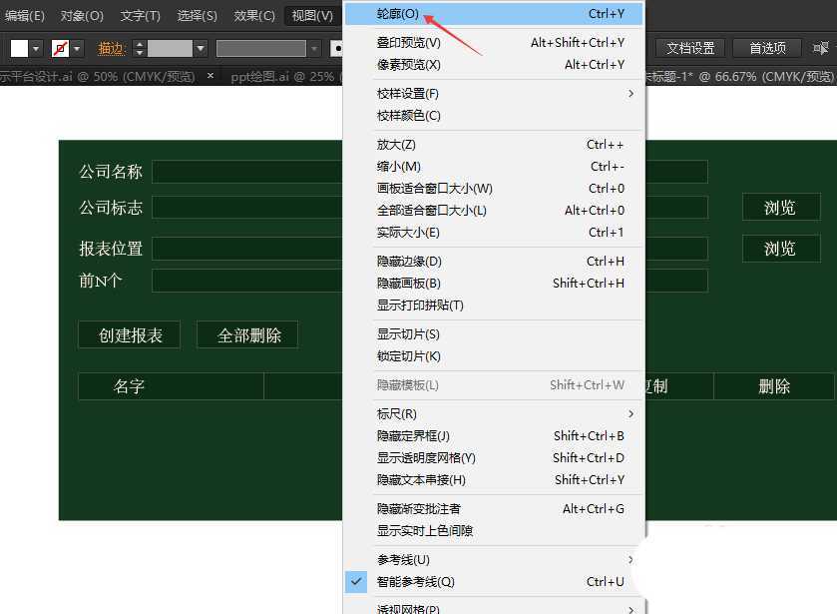
Task: Open the 编辑 menu
Action: [25, 15]
